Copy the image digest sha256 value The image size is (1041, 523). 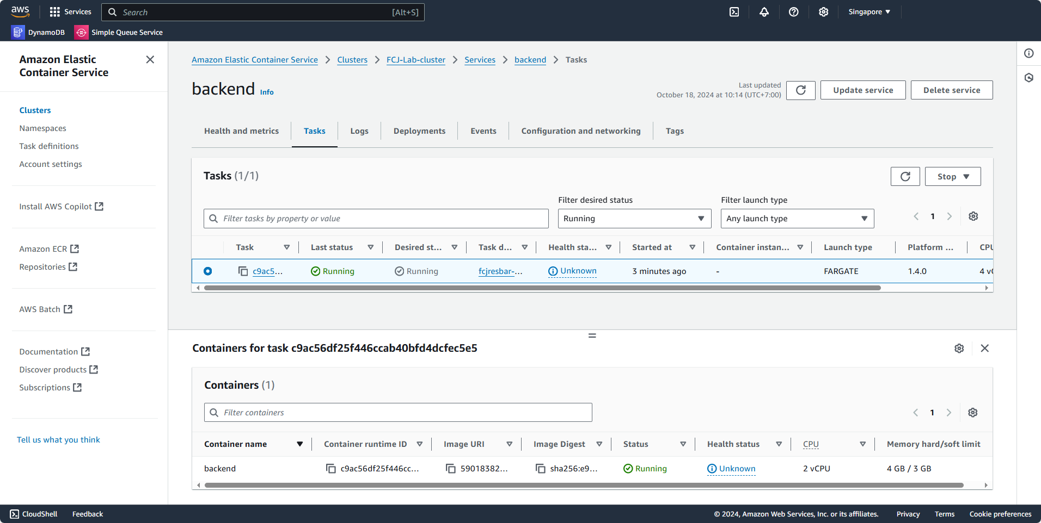[541, 468]
